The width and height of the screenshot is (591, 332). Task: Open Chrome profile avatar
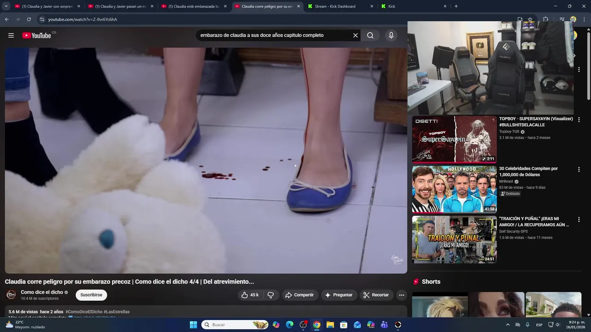point(573,19)
